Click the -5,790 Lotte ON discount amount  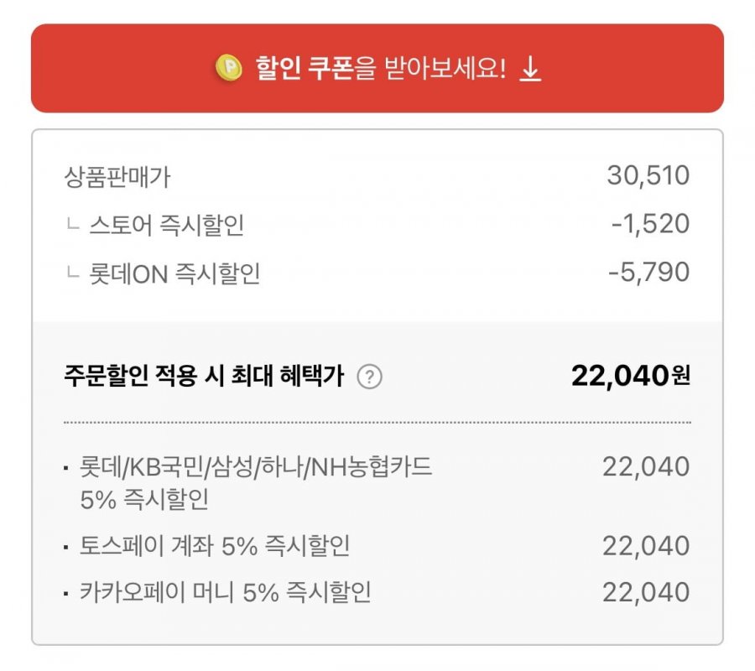[649, 272]
